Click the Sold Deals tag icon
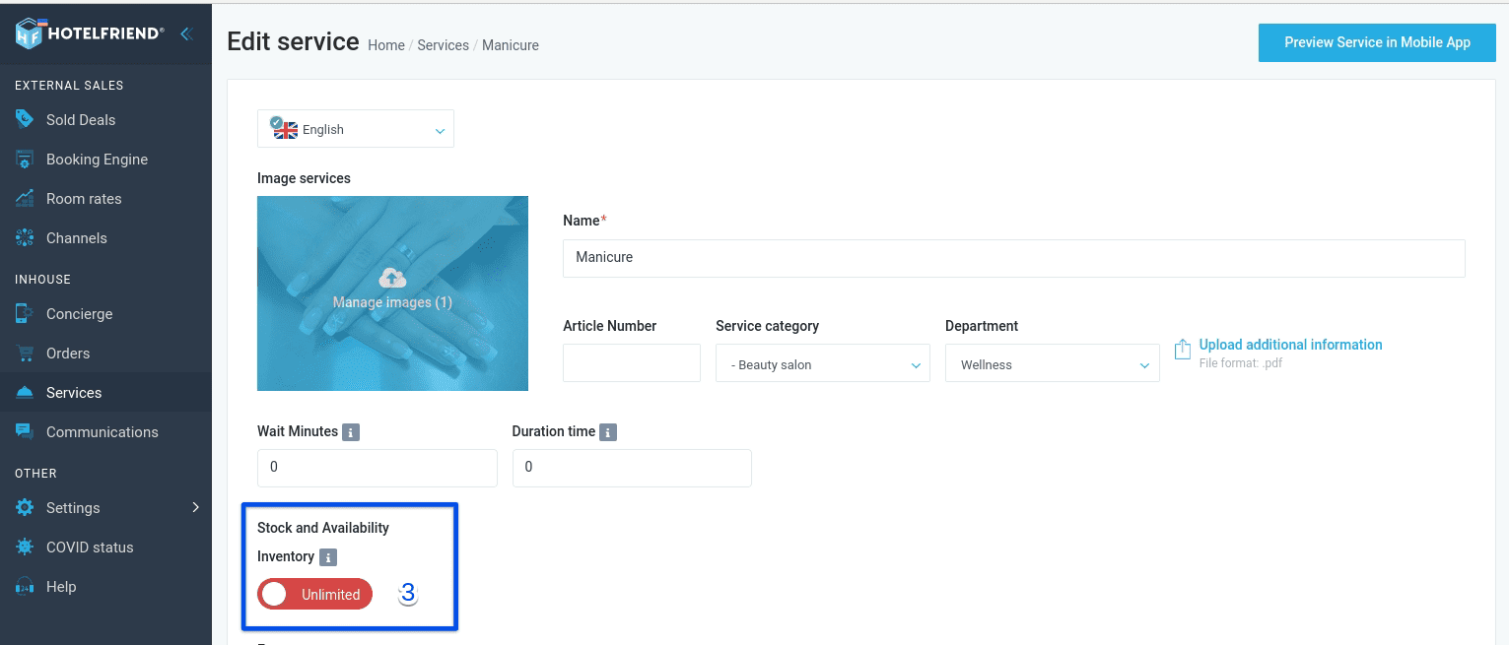 pos(25,119)
